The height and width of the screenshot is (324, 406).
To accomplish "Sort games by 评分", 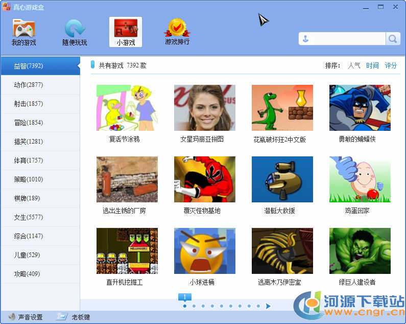I will click(391, 65).
